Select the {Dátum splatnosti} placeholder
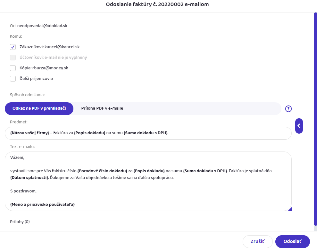317x249 pixels. [29, 178]
